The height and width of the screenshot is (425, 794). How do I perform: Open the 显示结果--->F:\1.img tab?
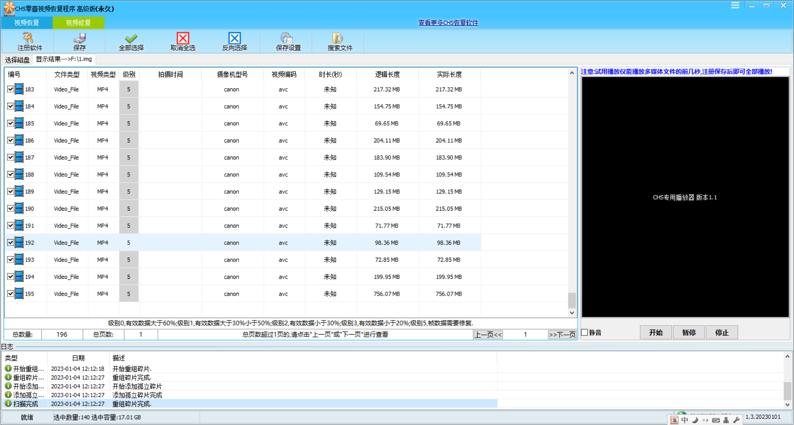pos(64,59)
